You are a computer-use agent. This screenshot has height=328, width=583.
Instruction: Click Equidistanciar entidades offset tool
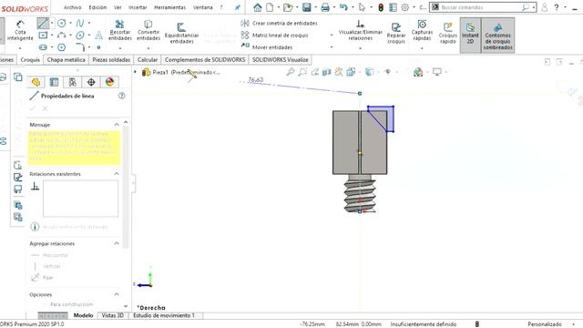coord(181,33)
